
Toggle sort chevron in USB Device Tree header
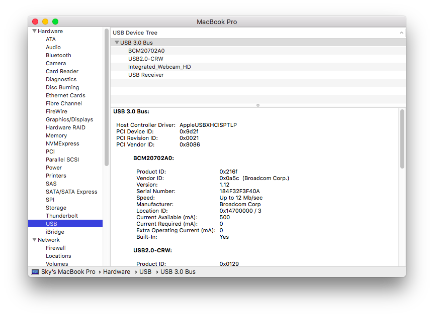(401, 33)
